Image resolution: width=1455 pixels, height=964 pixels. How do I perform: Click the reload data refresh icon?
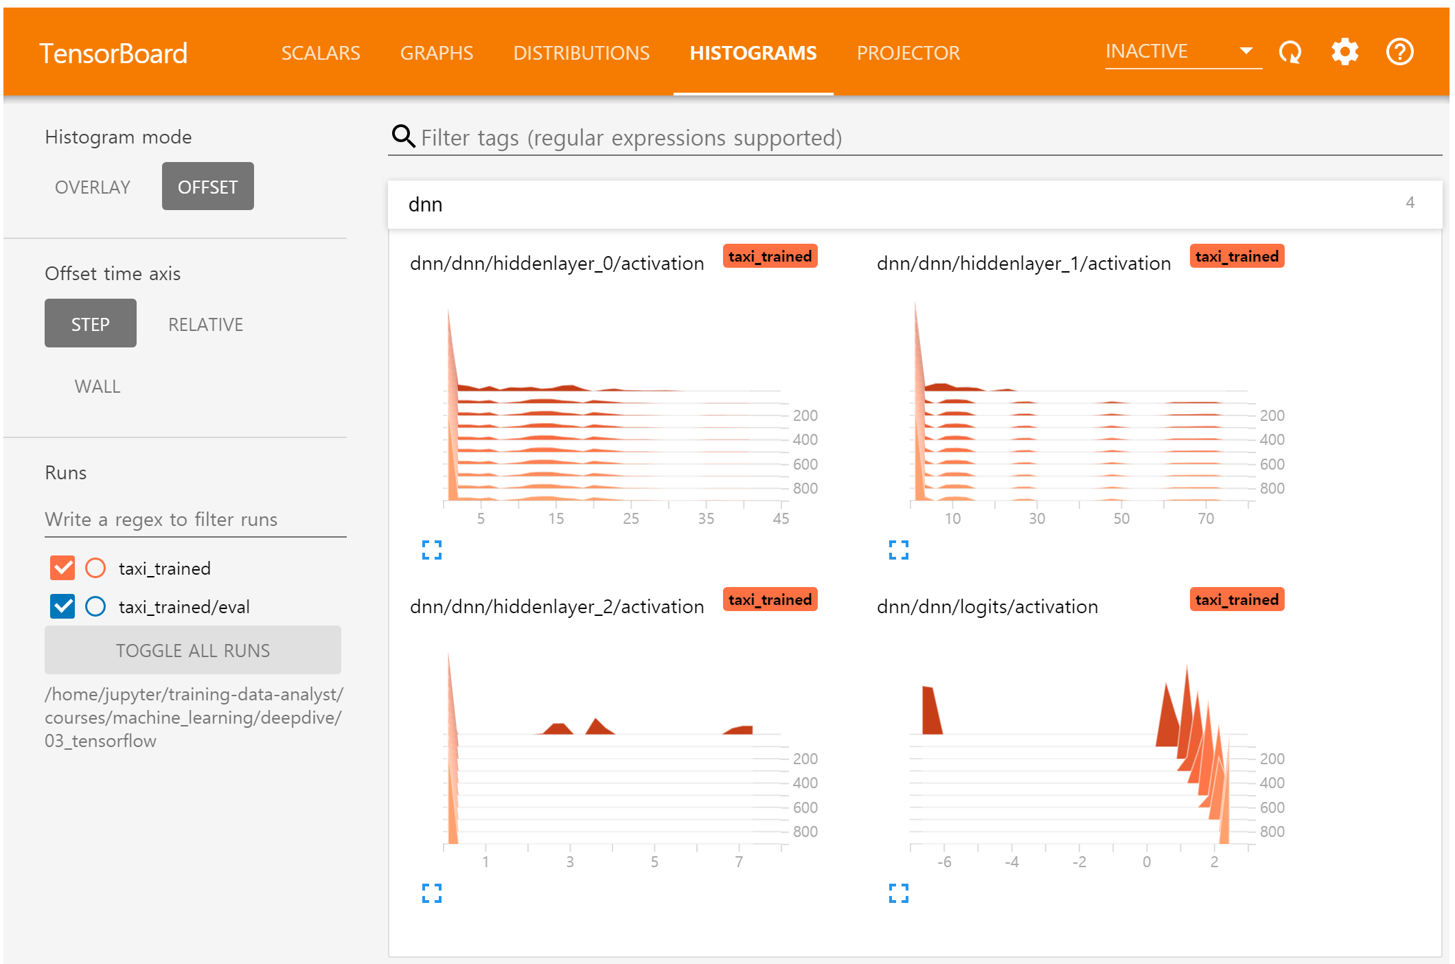point(1290,52)
